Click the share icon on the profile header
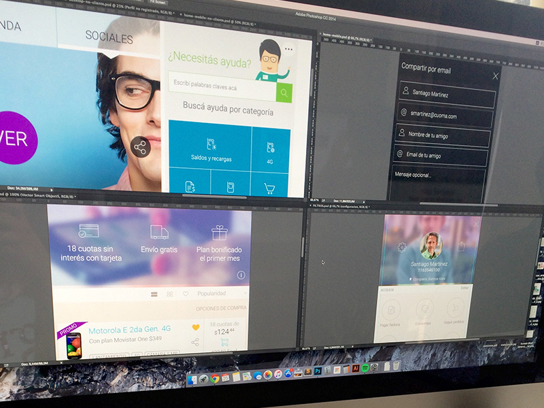This screenshot has width=544, height=408. click(x=461, y=247)
